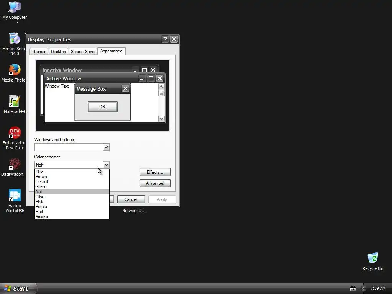Open Advanced appearance settings
This screenshot has height=294, width=392.
[x=155, y=183]
